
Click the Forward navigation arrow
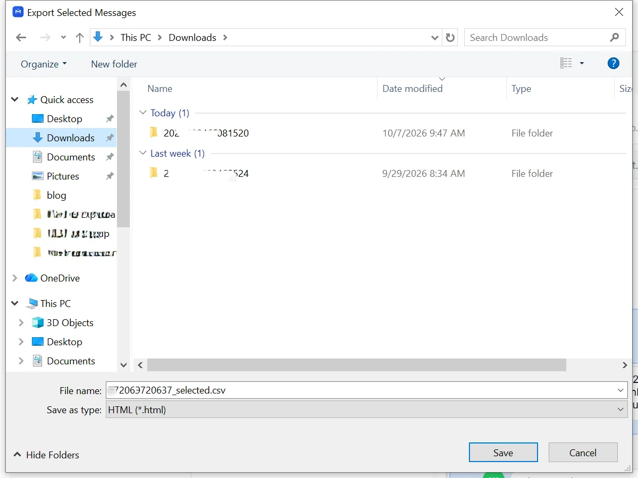coord(46,38)
